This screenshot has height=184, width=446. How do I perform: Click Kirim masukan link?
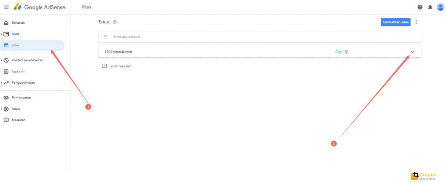click(x=121, y=66)
